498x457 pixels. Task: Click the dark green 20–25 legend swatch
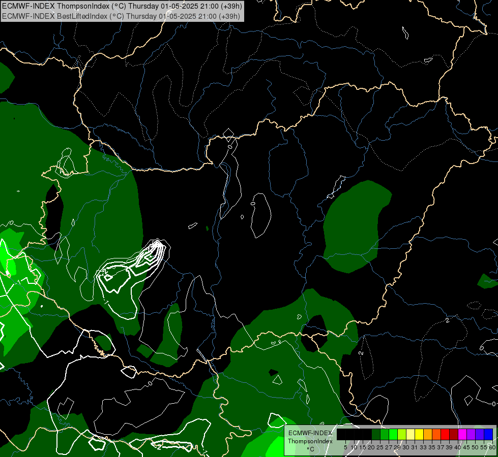point(376,434)
